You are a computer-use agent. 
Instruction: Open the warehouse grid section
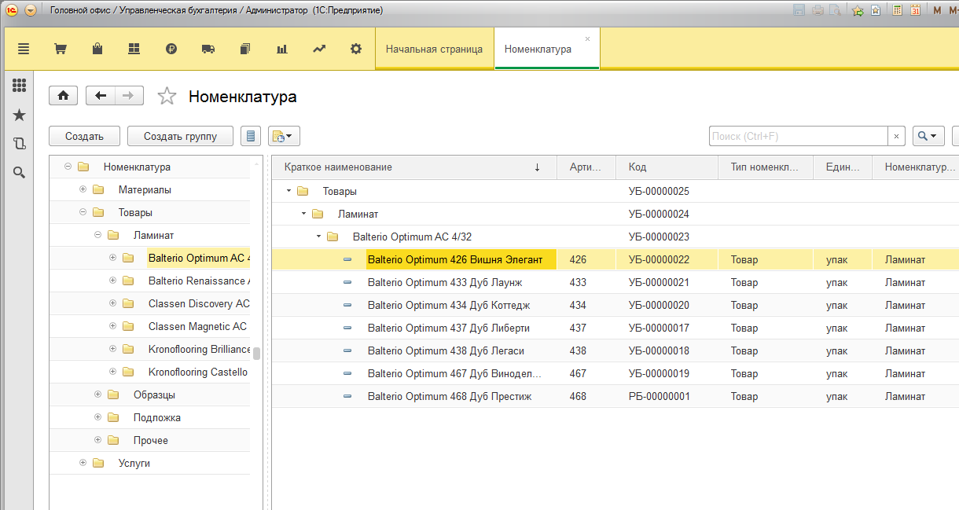(134, 49)
